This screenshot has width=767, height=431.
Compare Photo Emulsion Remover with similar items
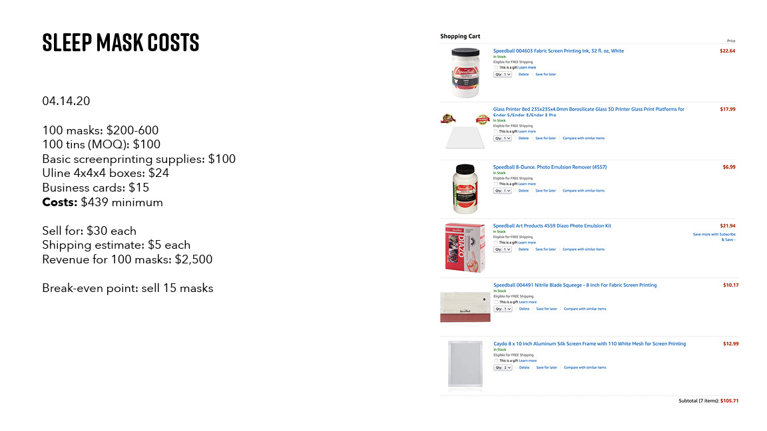583,191
